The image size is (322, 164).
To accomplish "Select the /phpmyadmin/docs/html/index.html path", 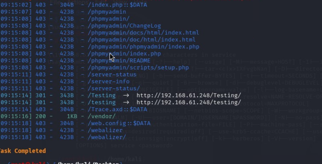I will [143, 33].
